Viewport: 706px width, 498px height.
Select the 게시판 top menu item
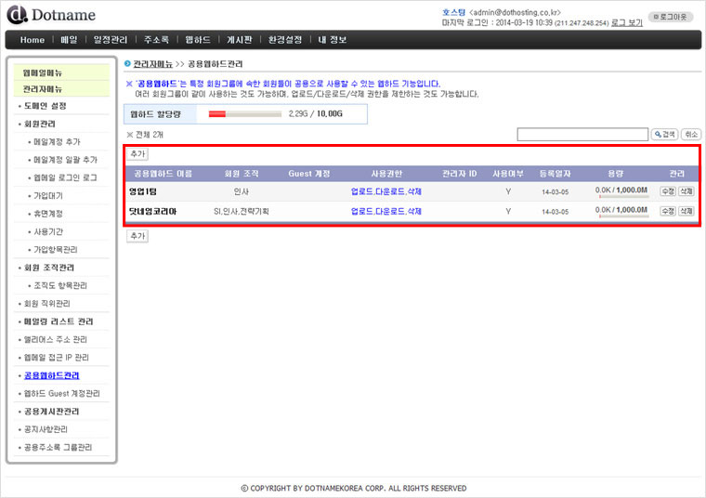(240, 40)
